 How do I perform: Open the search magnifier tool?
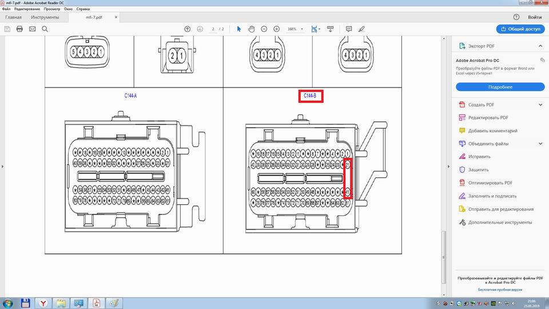[x=45, y=29]
